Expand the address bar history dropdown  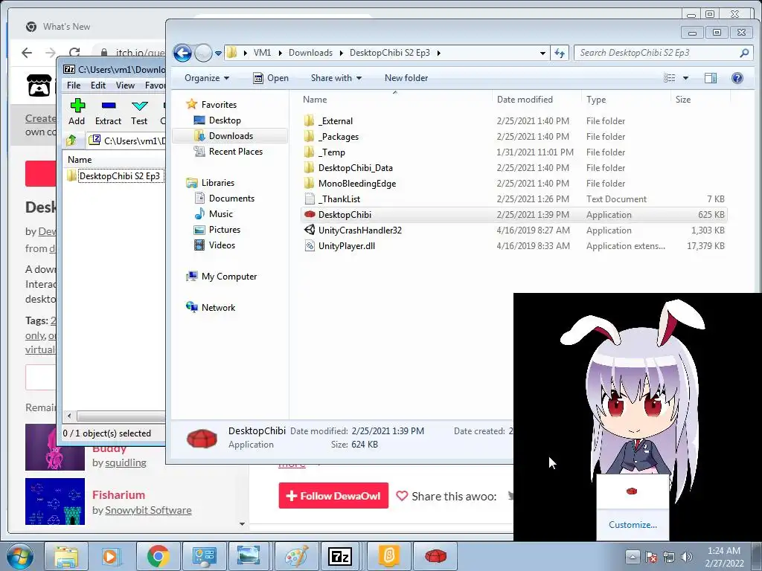[x=542, y=53]
